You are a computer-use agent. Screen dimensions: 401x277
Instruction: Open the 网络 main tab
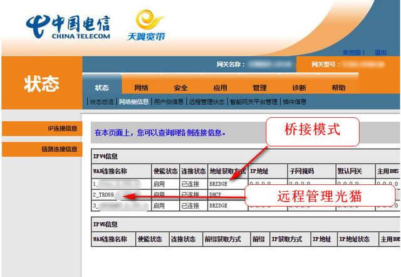tap(141, 88)
